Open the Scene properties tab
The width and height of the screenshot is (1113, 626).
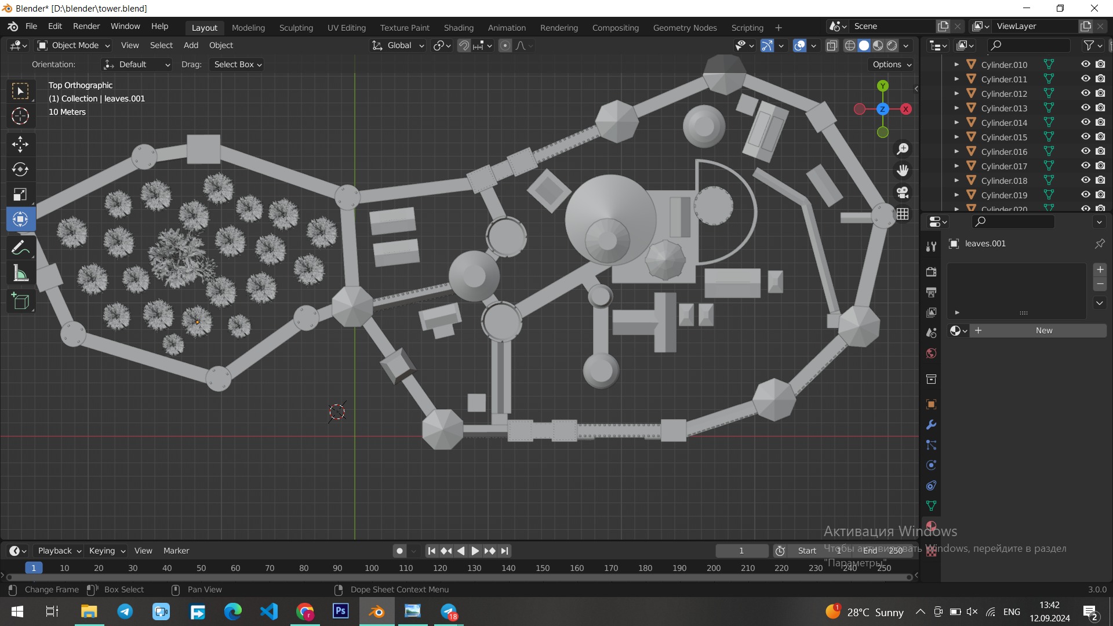pos(931,333)
